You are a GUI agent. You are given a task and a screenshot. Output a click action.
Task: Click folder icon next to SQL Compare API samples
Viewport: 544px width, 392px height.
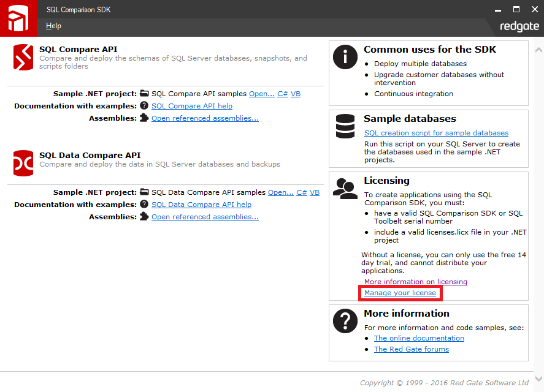point(145,94)
